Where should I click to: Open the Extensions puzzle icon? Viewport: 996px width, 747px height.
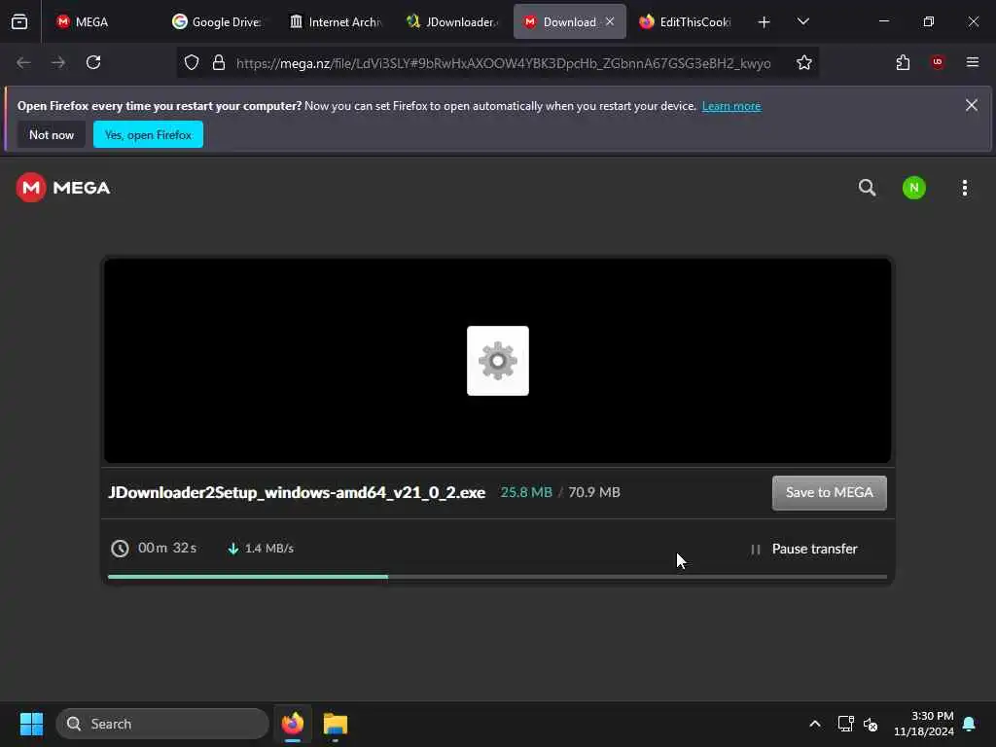(x=903, y=62)
